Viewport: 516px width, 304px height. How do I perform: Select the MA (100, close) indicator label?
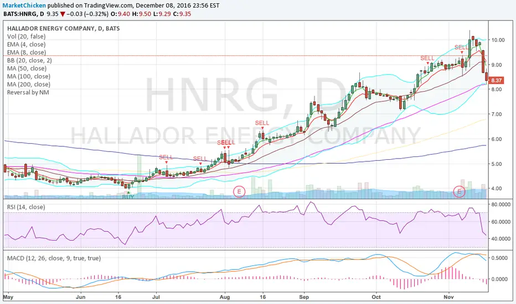29,76
